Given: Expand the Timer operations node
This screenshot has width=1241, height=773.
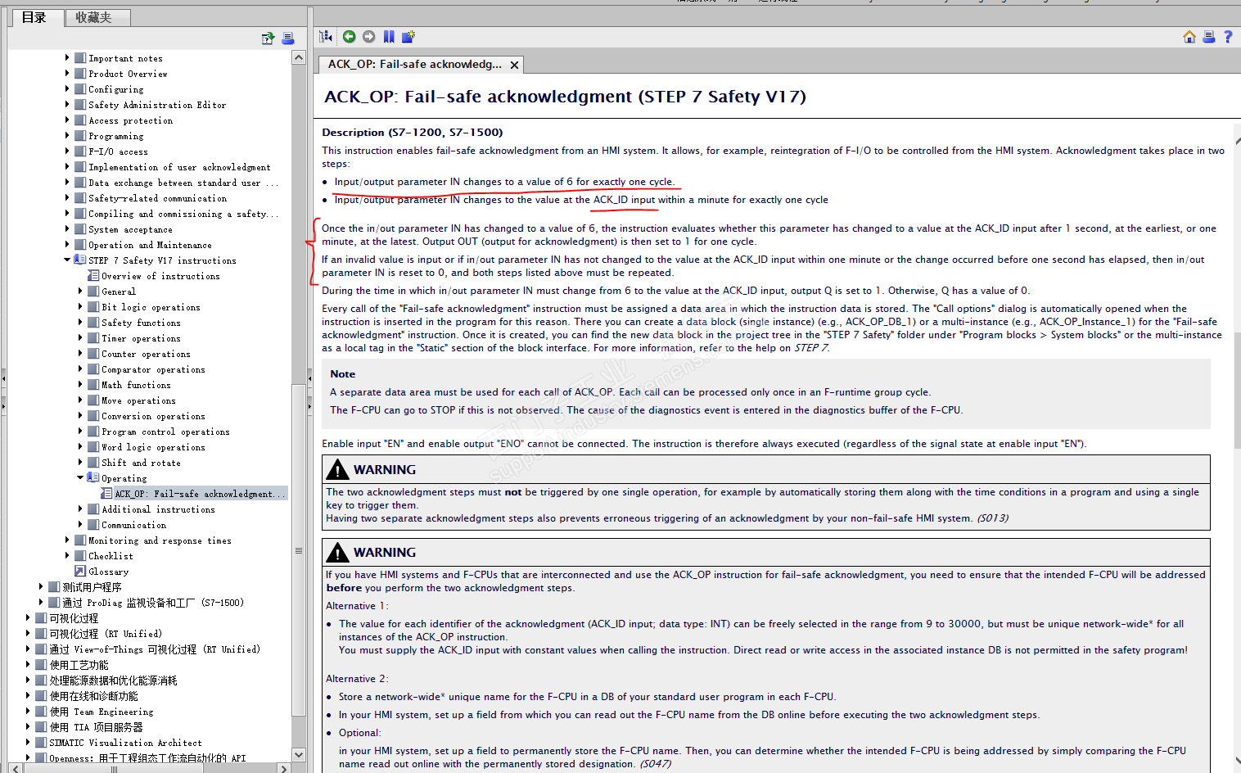Looking at the screenshot, I should [x=80, y=337].
